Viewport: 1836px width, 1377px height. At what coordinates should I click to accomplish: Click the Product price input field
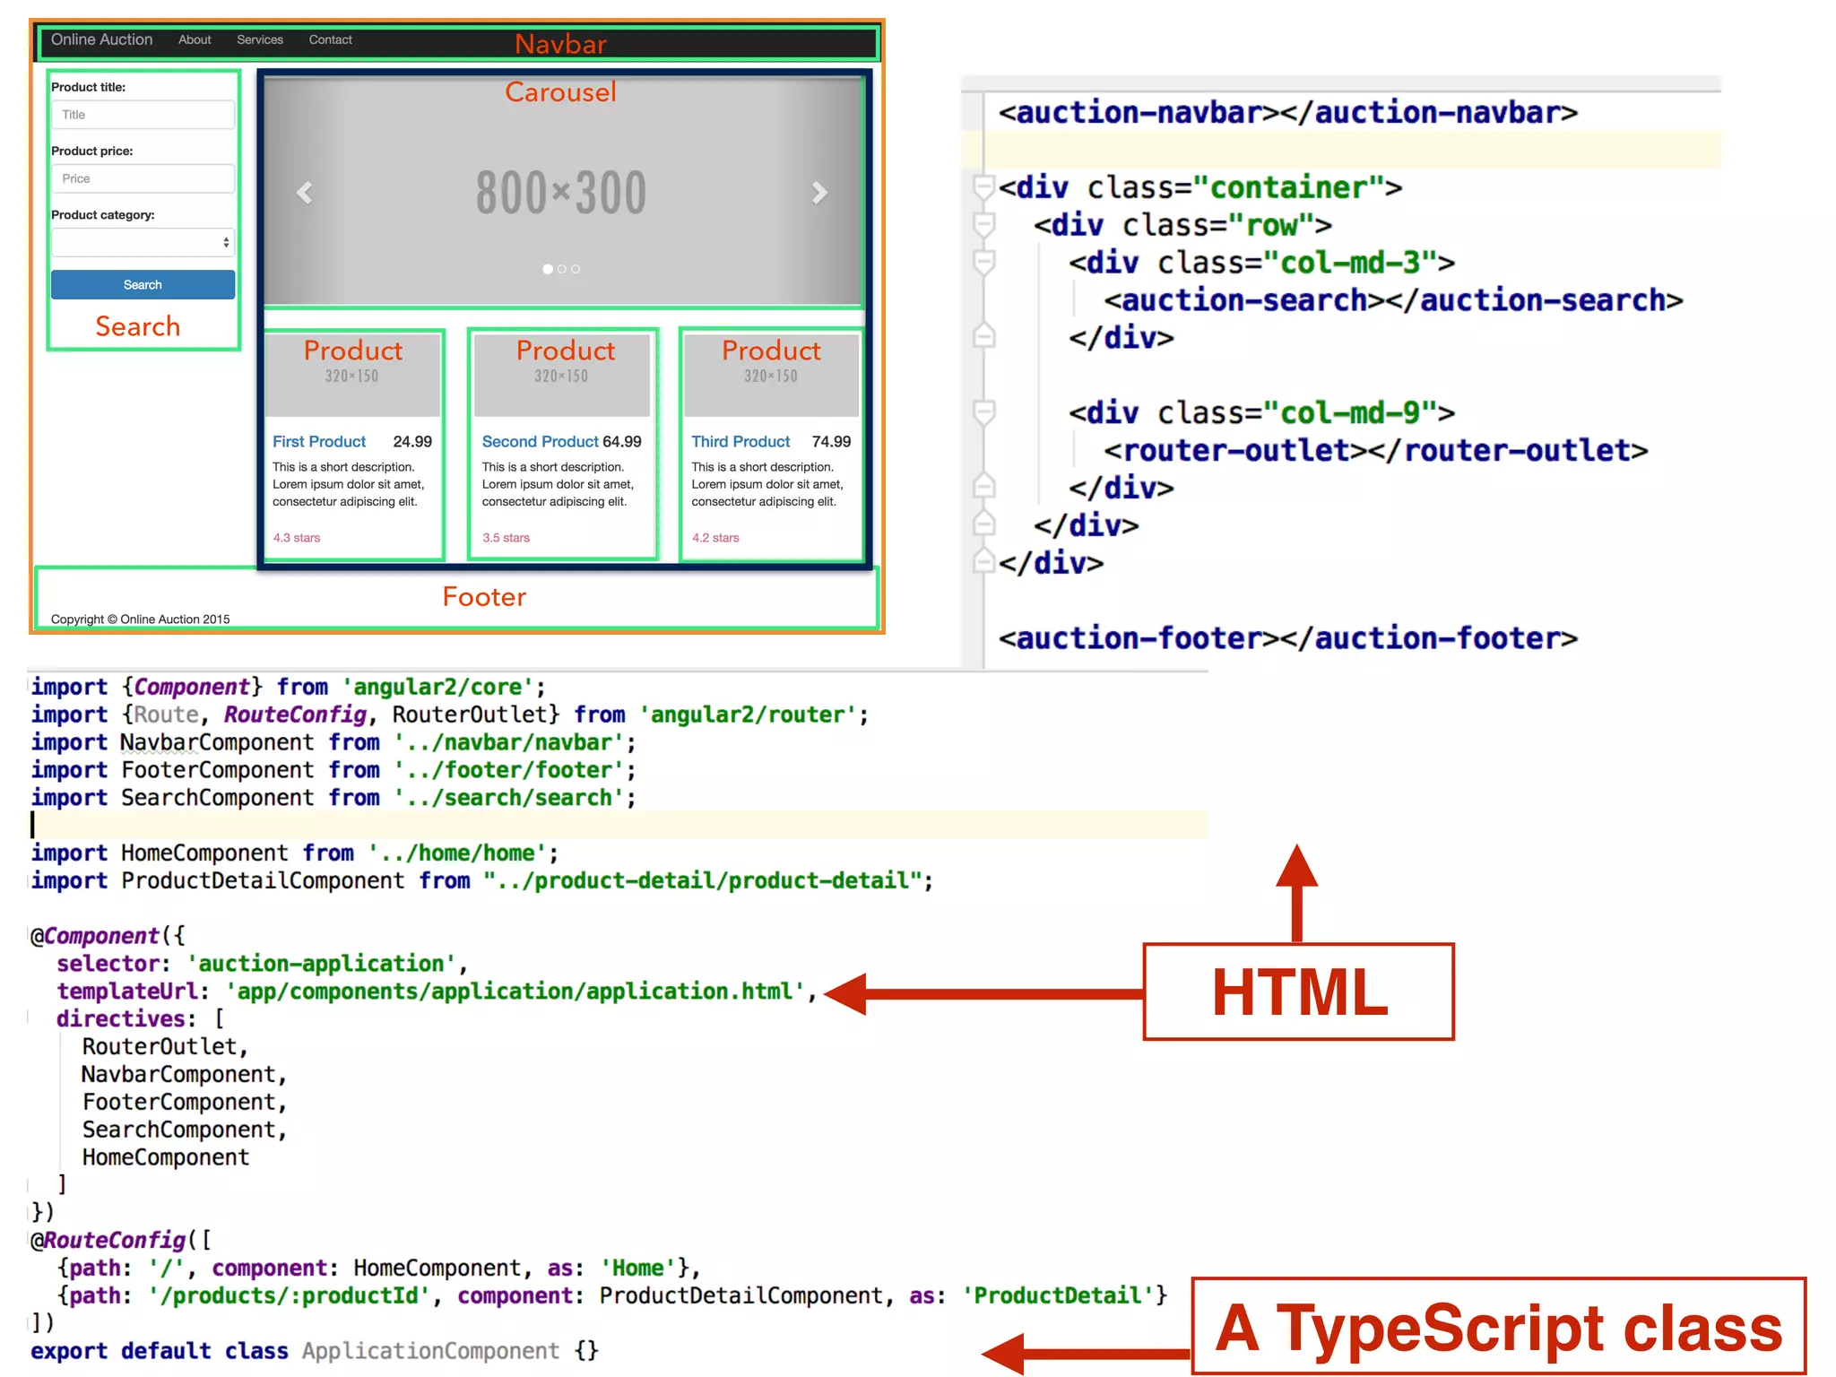pos(143,178)
